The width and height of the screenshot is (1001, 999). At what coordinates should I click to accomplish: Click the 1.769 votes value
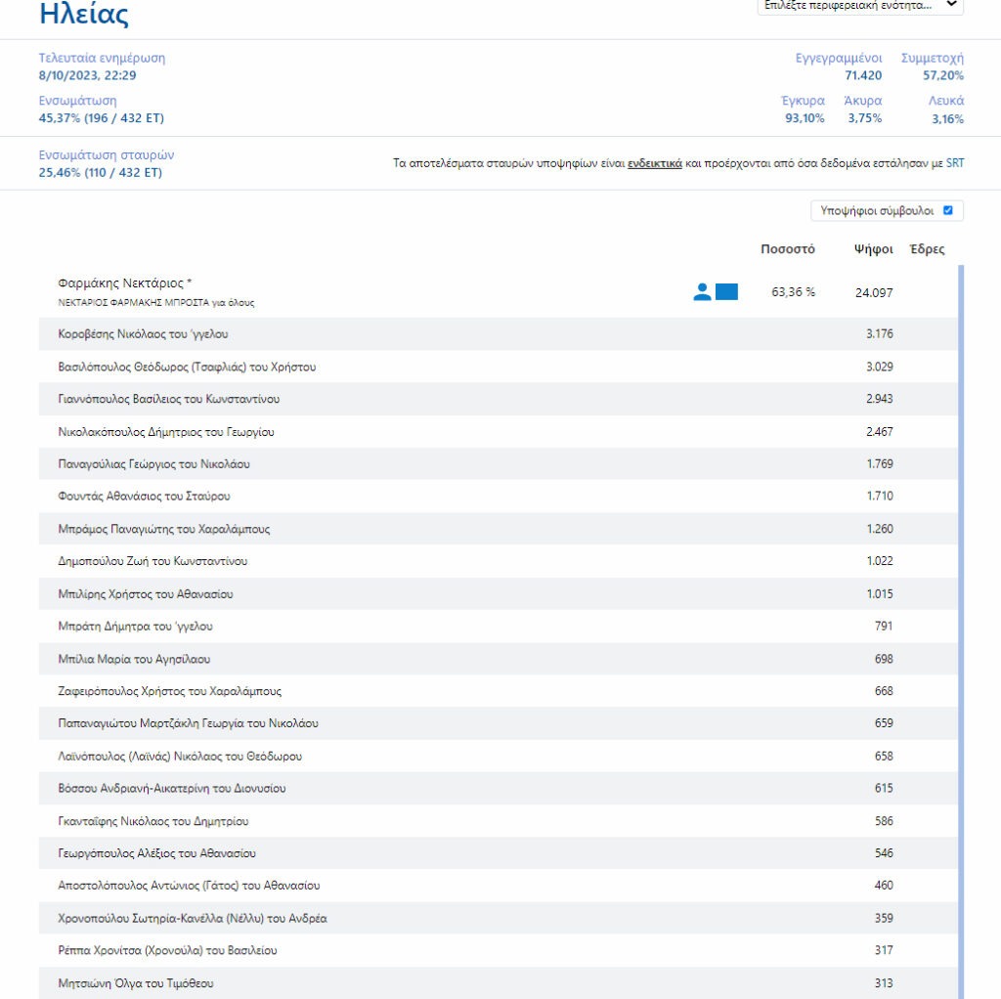(x=880, y=464)
